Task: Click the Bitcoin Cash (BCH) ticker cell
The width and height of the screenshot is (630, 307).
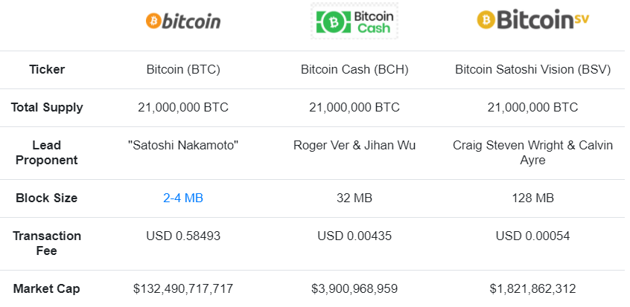Action: [x=354, y=70]
